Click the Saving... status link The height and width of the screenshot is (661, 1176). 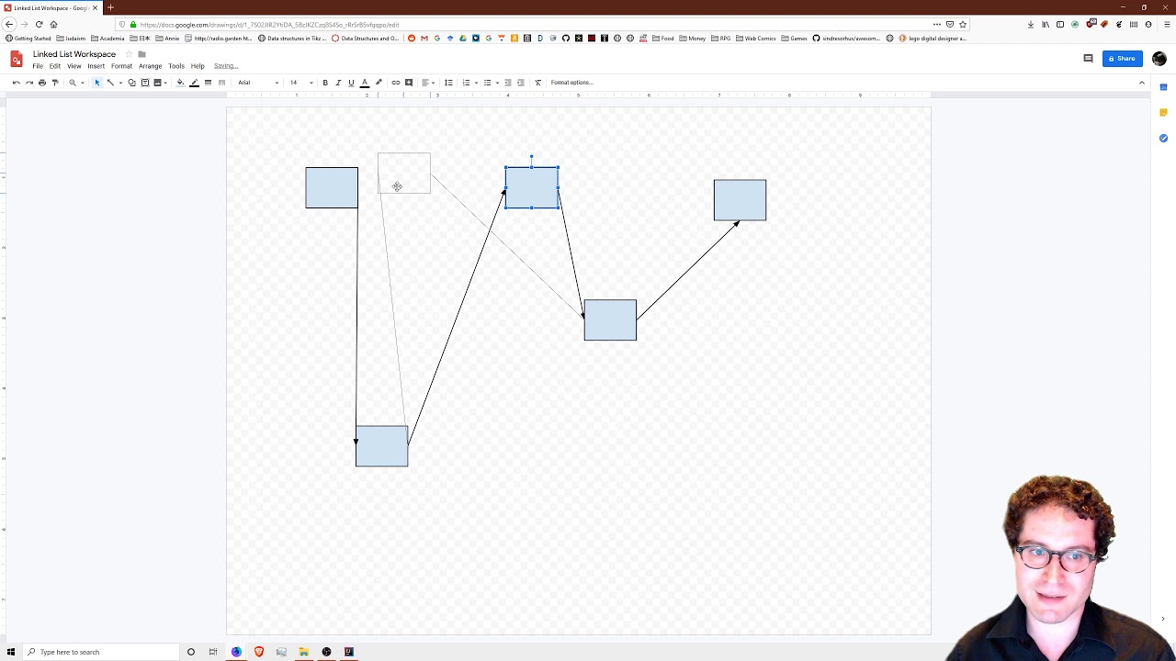pyautogui.click(x=226, y=66)
